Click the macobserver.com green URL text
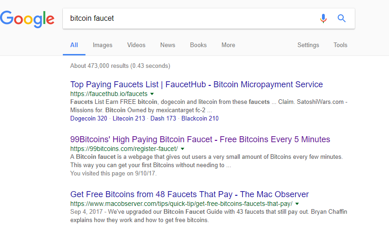 [x=182, y=204]
